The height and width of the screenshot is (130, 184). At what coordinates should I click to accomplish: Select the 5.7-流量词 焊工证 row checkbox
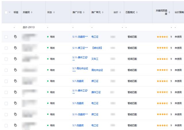coord(6,81)
